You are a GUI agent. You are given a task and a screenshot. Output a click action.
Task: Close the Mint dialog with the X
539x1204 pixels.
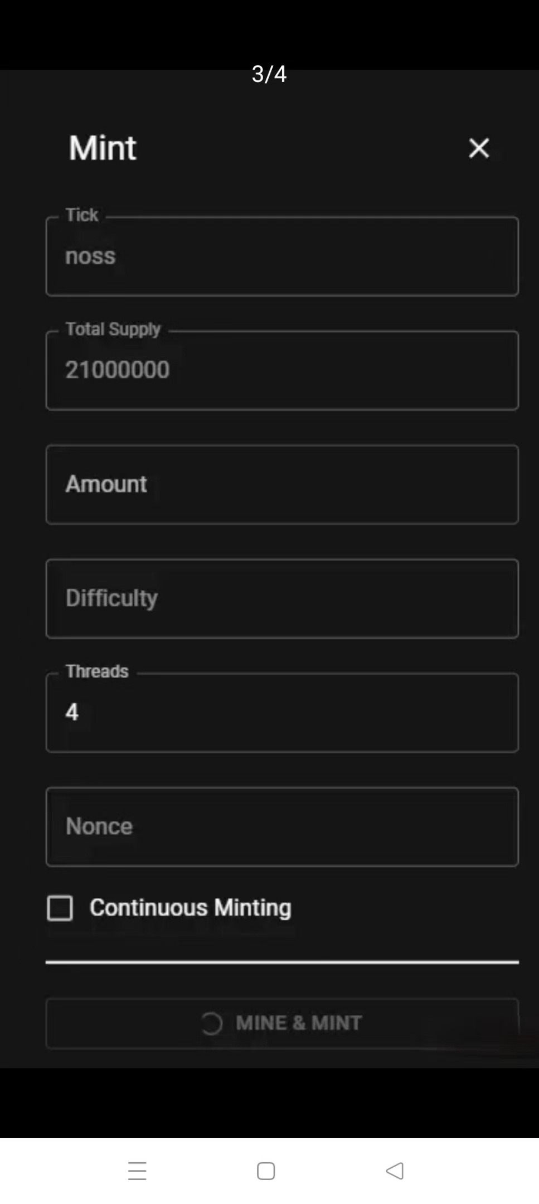(479, 148)
